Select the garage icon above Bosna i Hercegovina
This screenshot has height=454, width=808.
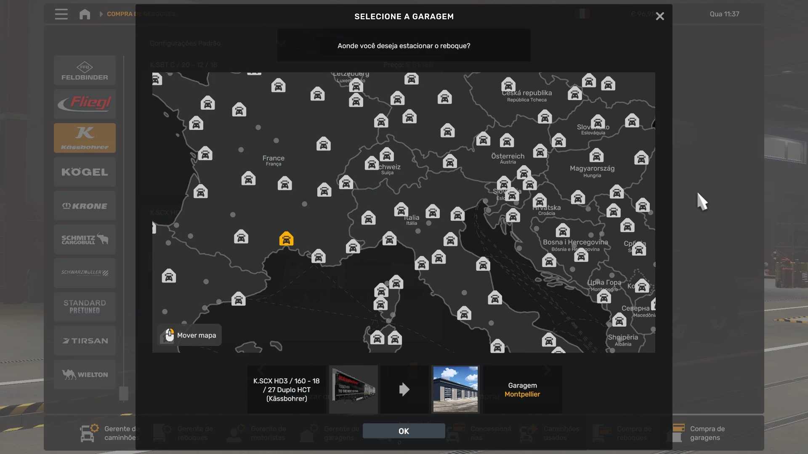tap(563, 230)
